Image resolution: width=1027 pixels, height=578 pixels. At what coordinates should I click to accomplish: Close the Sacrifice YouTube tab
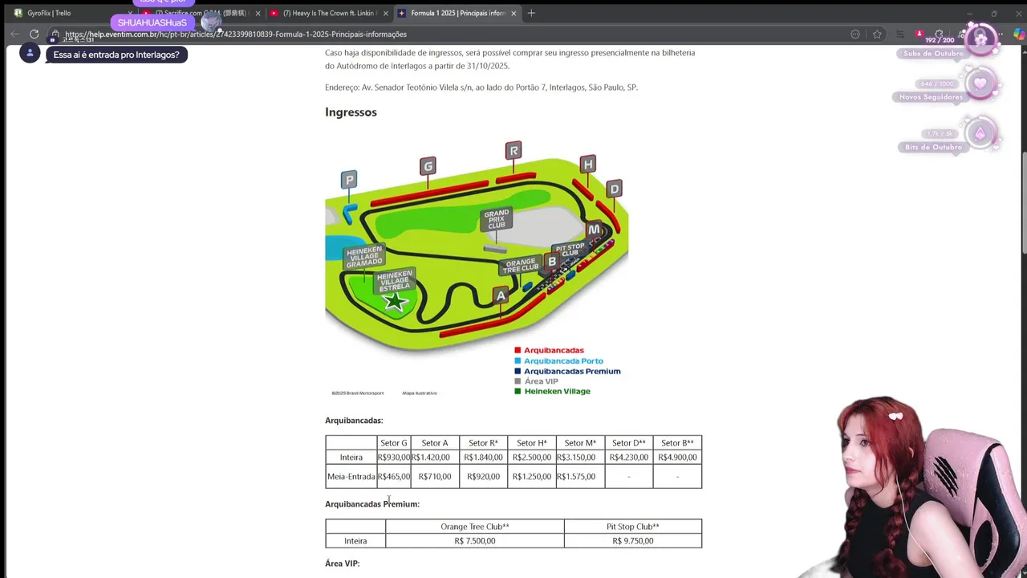point(258,13)
